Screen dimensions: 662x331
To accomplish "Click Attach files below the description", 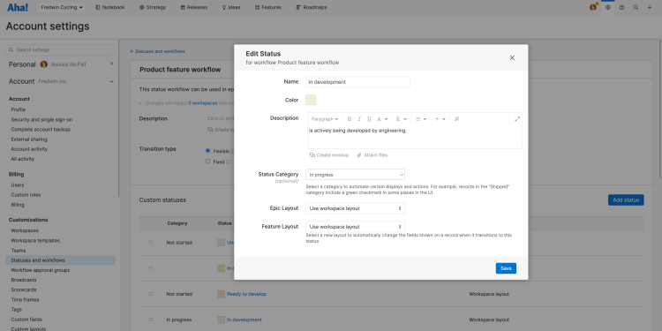I will (372, 155).
